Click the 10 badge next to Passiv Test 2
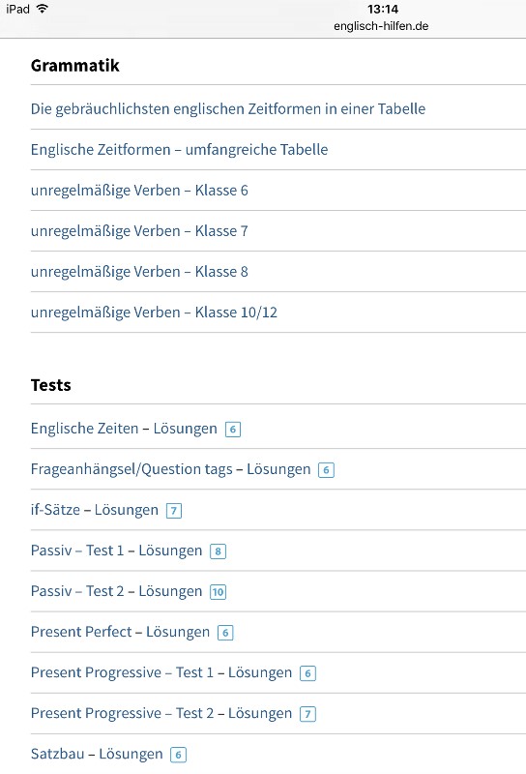The width and height of the screenshot is (526, 774). (219, 592)
